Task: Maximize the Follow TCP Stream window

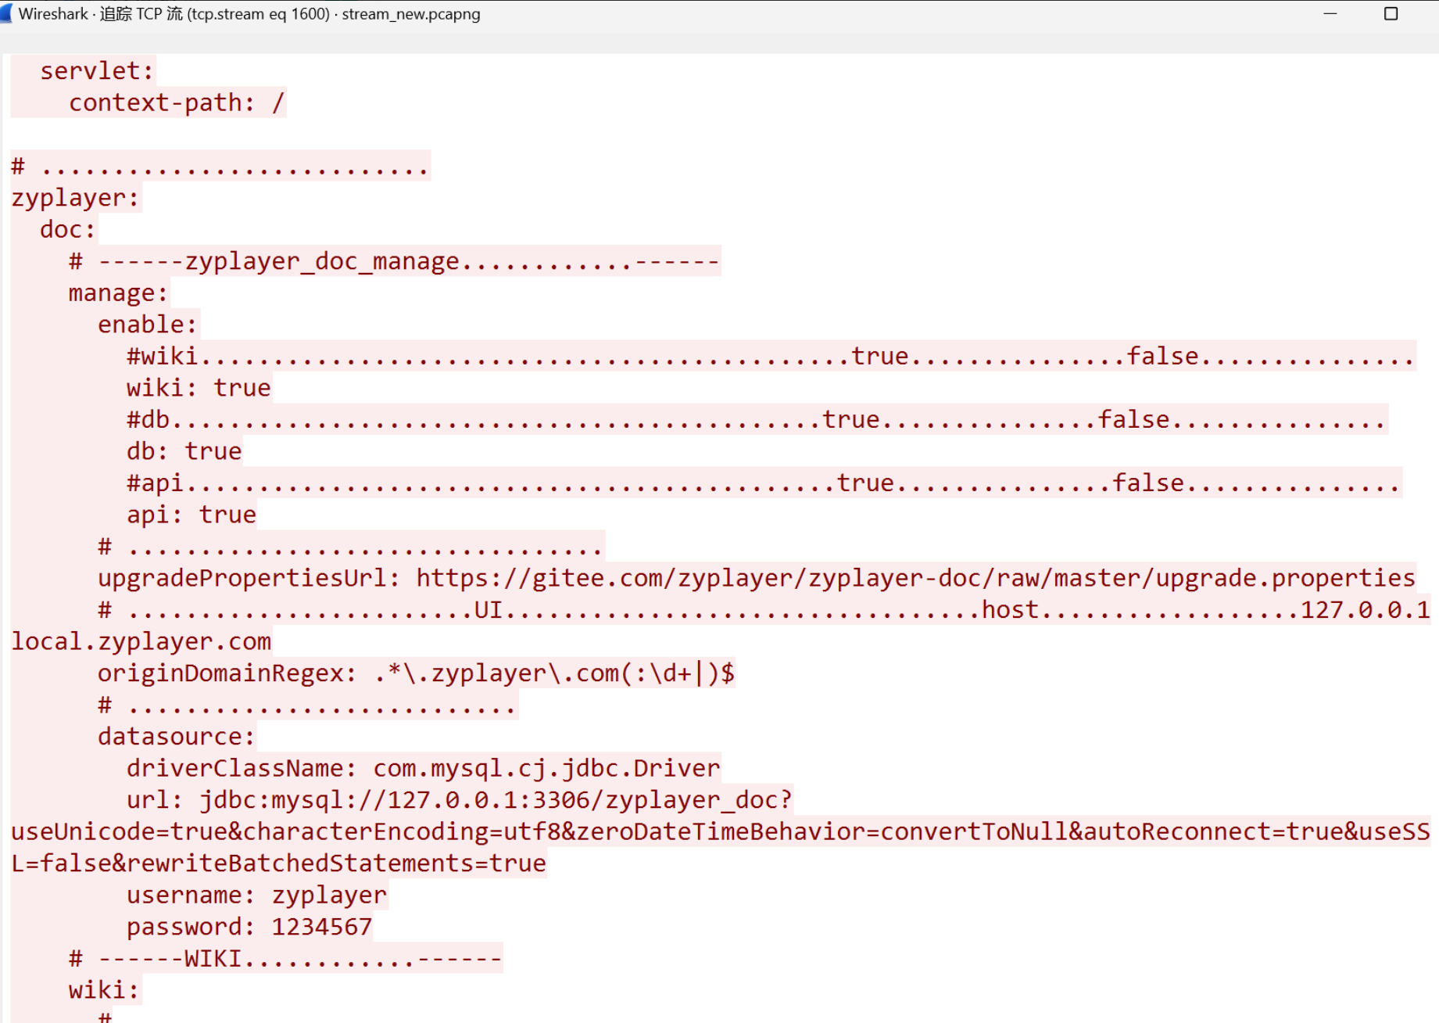Action: 1391,13
